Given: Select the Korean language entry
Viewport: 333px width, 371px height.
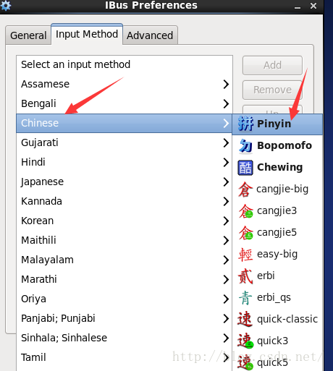Looking at the screenshot, I should (125, 221).
